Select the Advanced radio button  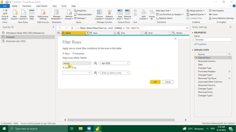(73, 54)
